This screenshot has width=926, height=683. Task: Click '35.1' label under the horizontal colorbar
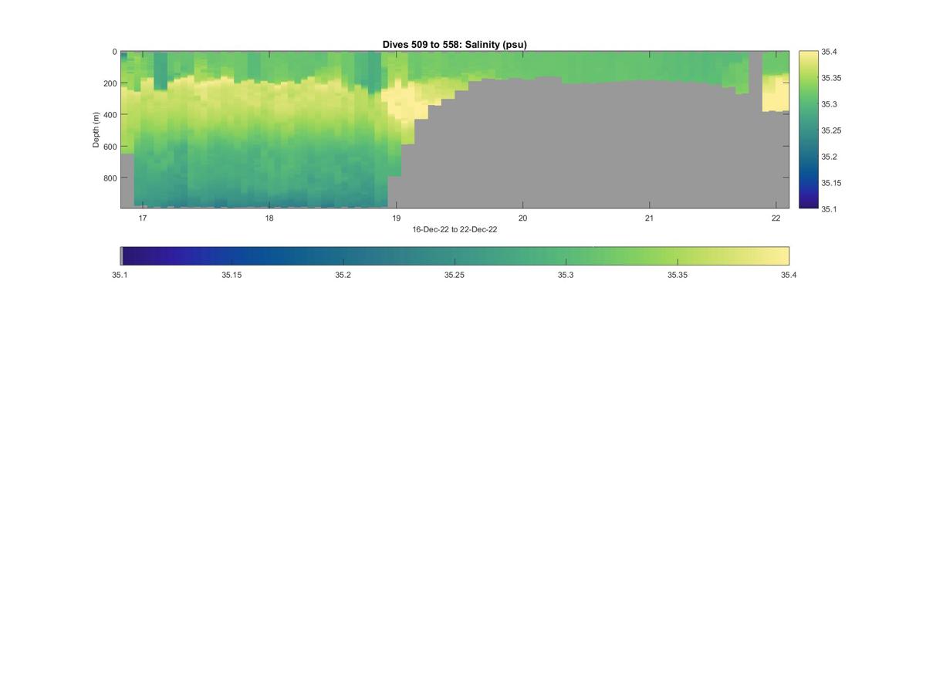pos(120,275)
